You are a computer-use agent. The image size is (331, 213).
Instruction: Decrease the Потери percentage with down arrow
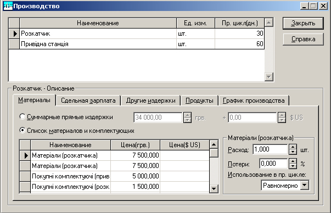[293, 166]
